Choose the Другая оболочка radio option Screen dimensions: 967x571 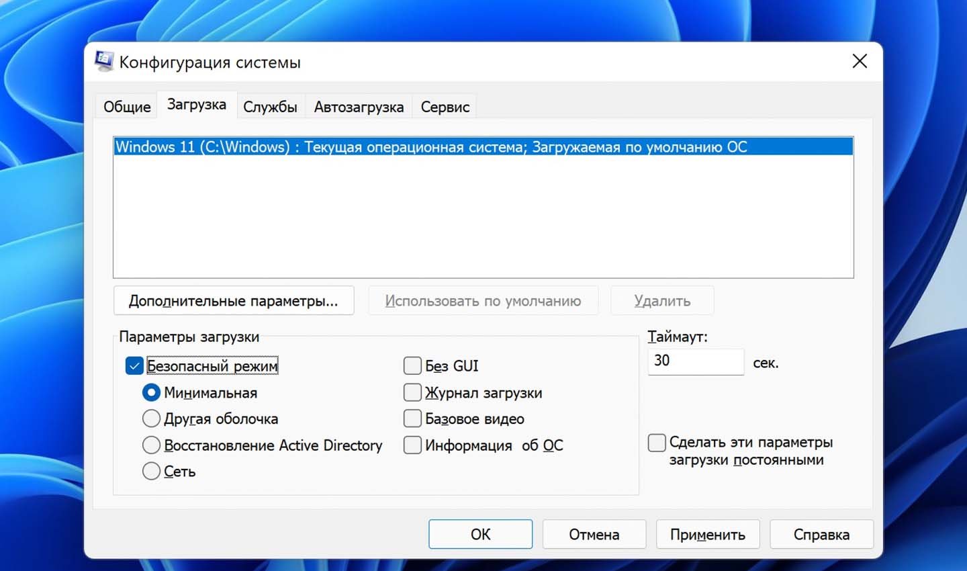[x=151, y=419]
